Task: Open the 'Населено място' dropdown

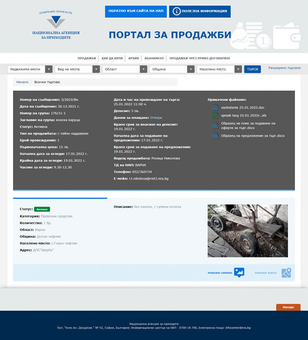Action: tap(219, 69)
